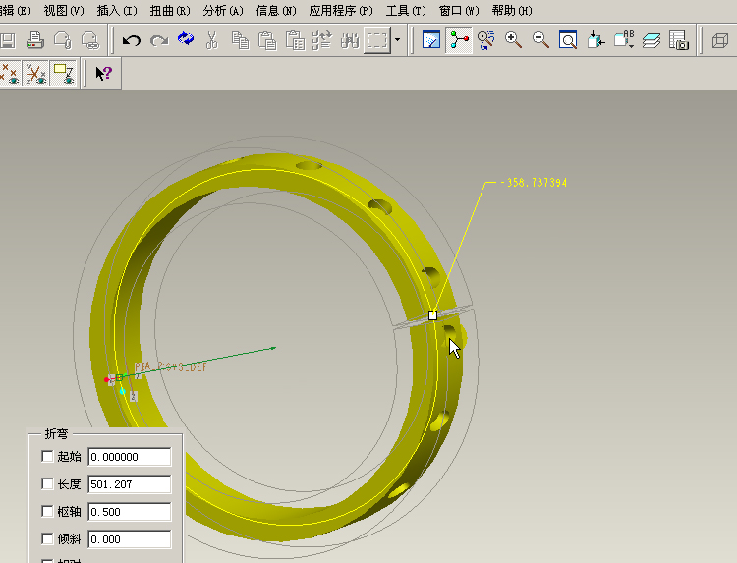737x563 pixels.
Task: Click the Zoom Out magnifier icon
Action: [540, 40]
